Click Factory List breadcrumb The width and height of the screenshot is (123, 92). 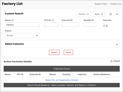[x=116, y=4]
